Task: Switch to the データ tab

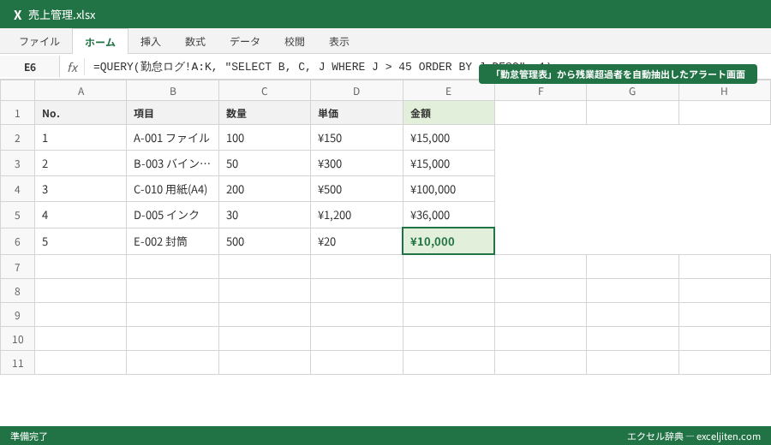Action: [x=245, y=42]
